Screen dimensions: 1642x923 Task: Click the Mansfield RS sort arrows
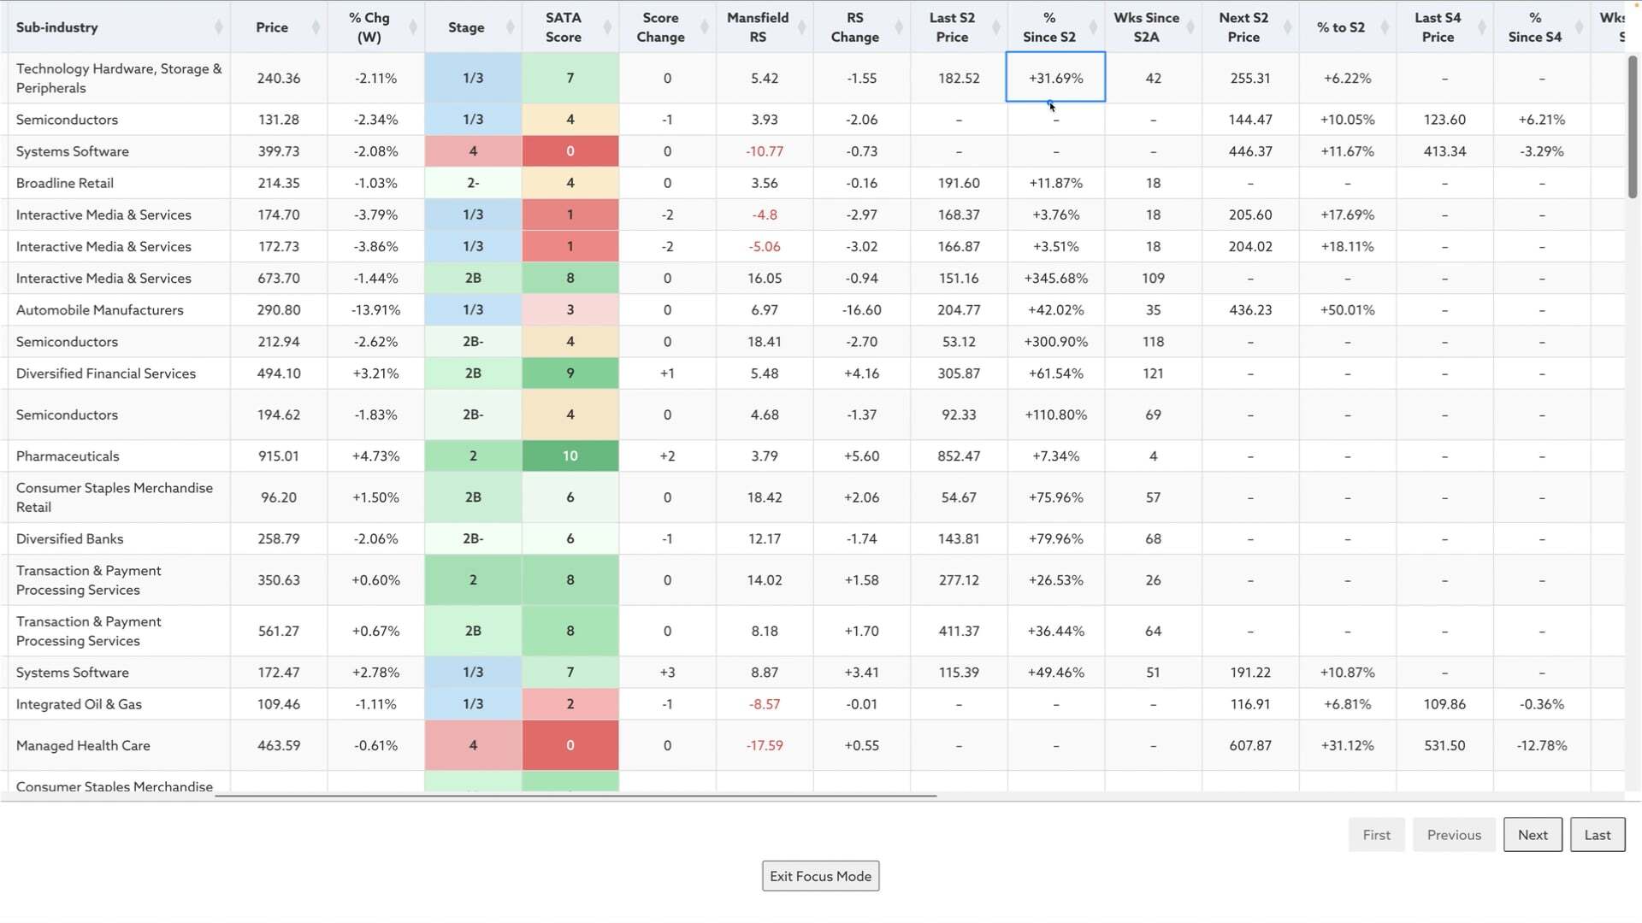pyautogui.click(x=801, y=27)
